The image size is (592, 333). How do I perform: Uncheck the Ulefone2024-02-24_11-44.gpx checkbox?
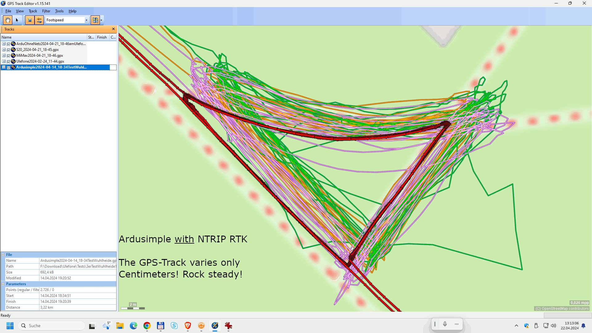pos(9,62)
